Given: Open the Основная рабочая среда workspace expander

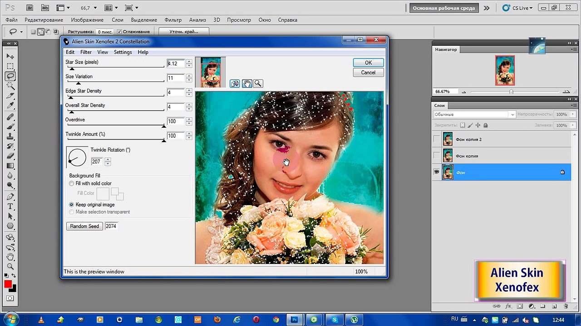Looking at the screenshot, I should click(487, 8).
